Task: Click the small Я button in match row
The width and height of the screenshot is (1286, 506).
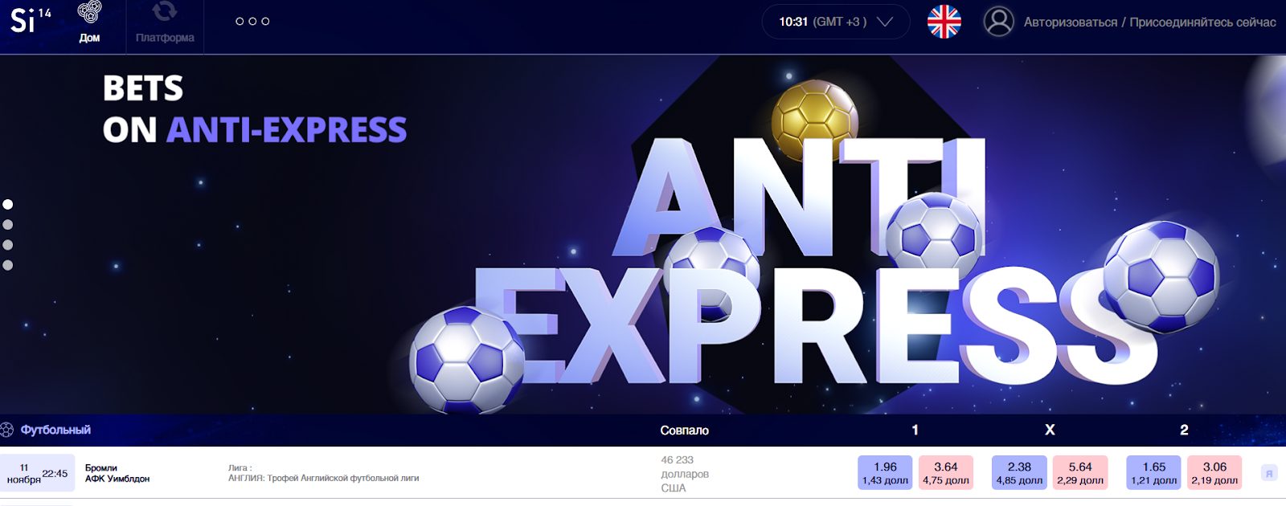Action: click(1269, 473)
